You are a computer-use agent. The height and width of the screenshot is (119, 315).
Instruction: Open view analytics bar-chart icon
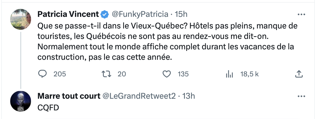229,74
